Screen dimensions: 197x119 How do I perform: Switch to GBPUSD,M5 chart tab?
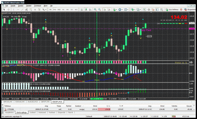tap(8, 102)
